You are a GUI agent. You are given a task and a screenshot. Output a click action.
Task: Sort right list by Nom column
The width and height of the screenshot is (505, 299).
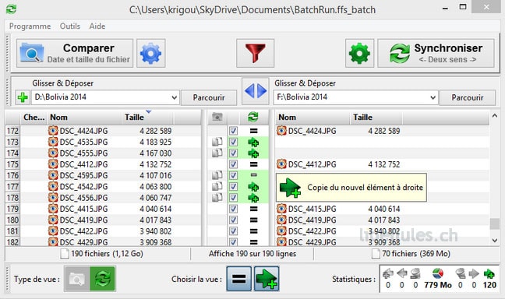pyautogui.click(x=313, y=117)
